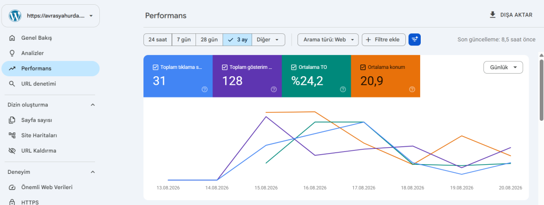Click the blue Toplam tıklama metric card
The image size is (544, 205).
click(178, 76)
